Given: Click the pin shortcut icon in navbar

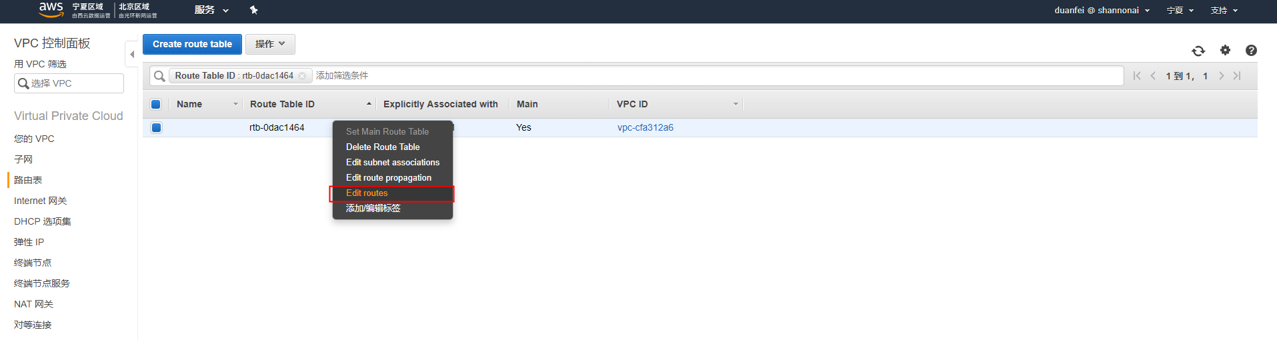Looking at the screenshot, I should (253, 10).
